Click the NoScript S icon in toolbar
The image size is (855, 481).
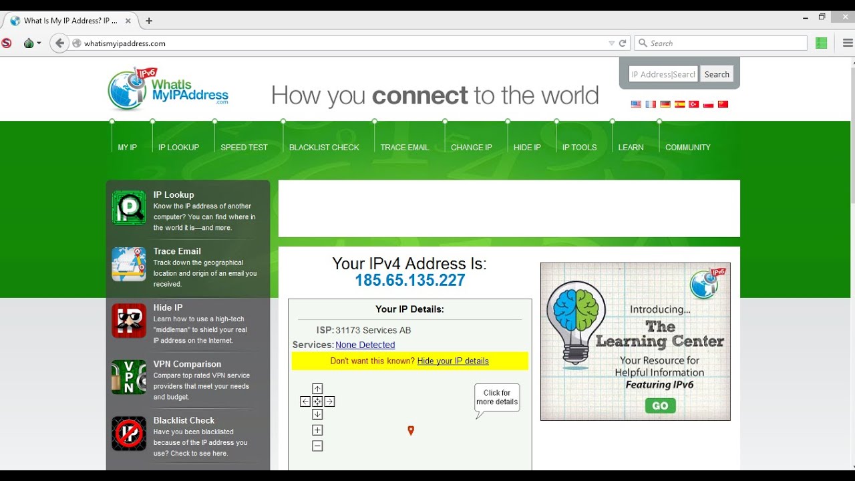tap(7, 43)
